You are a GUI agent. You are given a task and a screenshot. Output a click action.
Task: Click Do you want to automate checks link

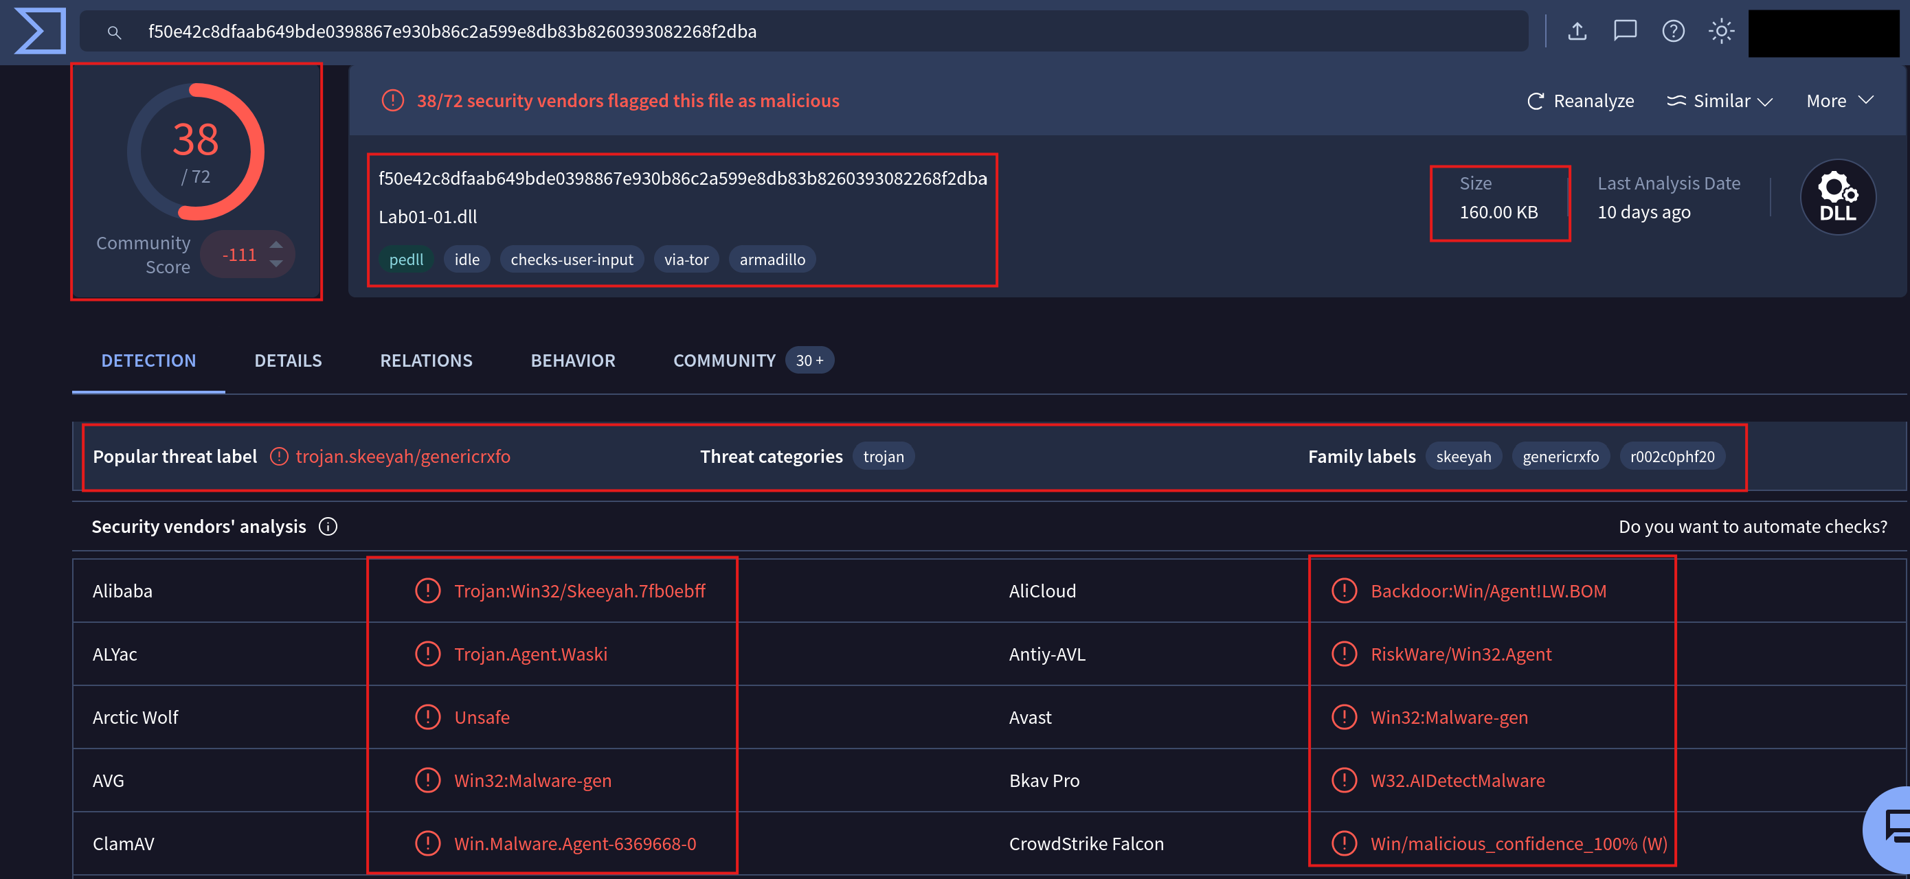coord(1753,526)
